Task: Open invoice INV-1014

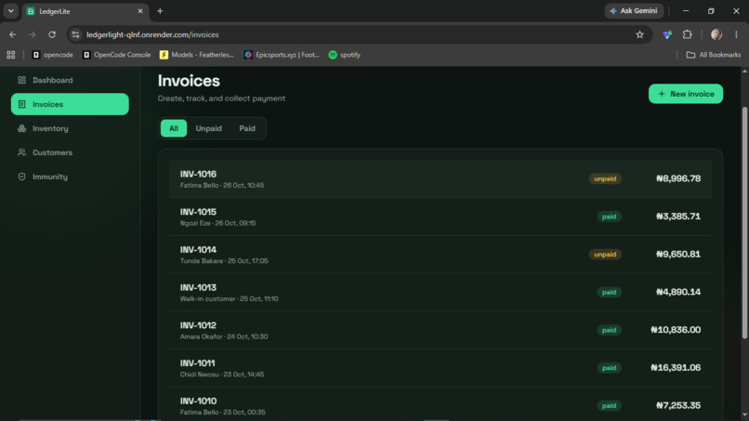Action: (x=440, y=255)
